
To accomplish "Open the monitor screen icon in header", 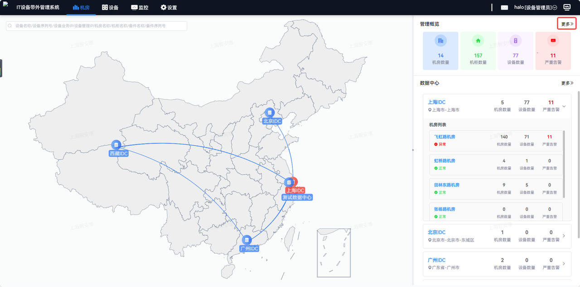I will pyautogui.click(x=567, y=7).
